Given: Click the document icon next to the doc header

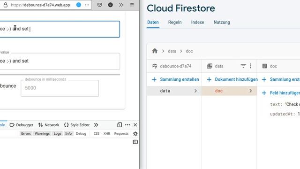Looking at the screenshot, I should [x=264, y=66].
